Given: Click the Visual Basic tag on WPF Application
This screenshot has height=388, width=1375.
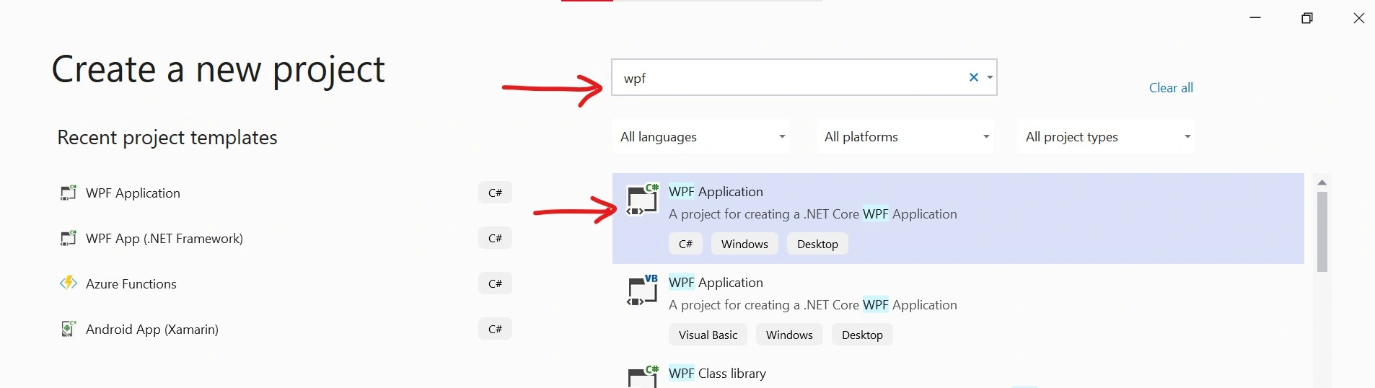Looking at the screenshot, I should tap(708, 335).
